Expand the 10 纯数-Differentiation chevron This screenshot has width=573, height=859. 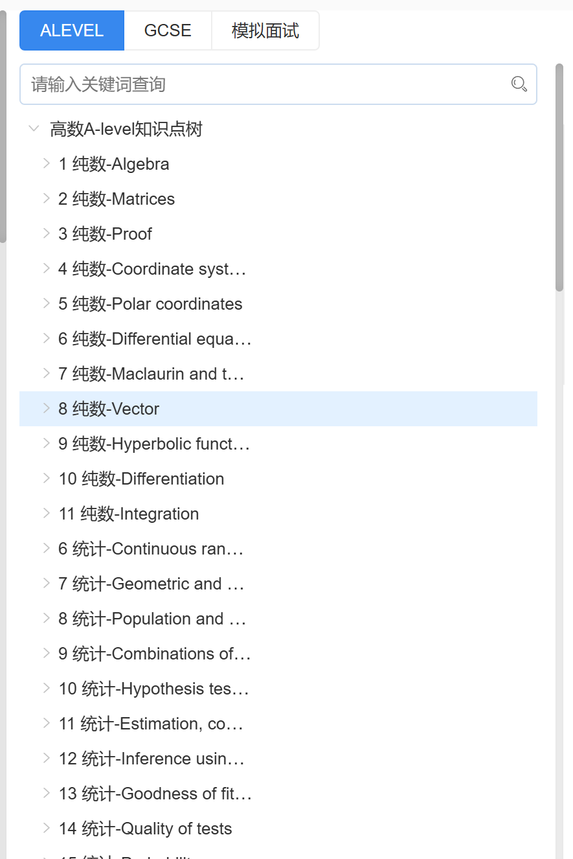(x=47, y=478)
